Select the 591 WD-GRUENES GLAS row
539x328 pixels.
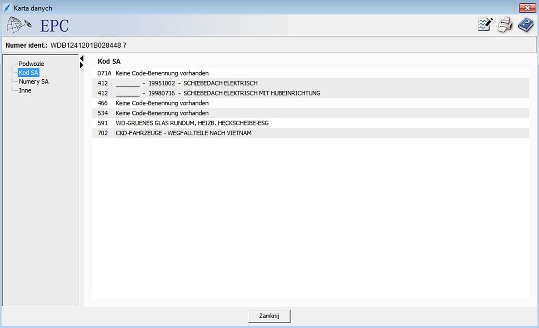(x=311, y=123)
